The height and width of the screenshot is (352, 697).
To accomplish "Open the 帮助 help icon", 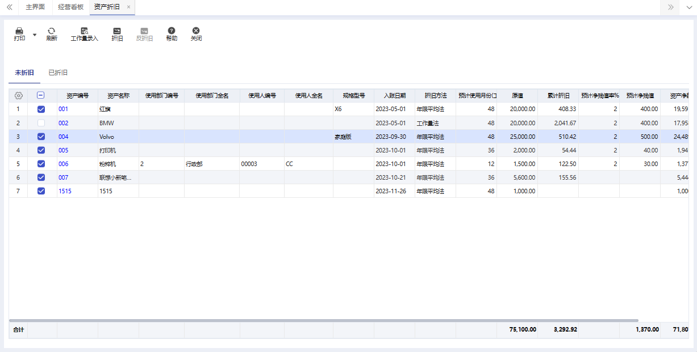I will 172,31.
